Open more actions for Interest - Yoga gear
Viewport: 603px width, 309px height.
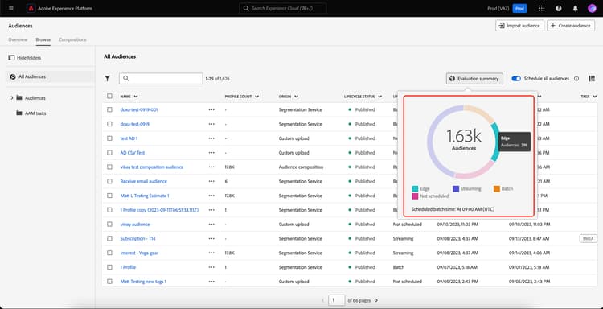click(211, 253)
